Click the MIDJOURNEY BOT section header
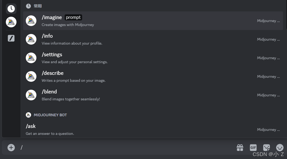 50,115
